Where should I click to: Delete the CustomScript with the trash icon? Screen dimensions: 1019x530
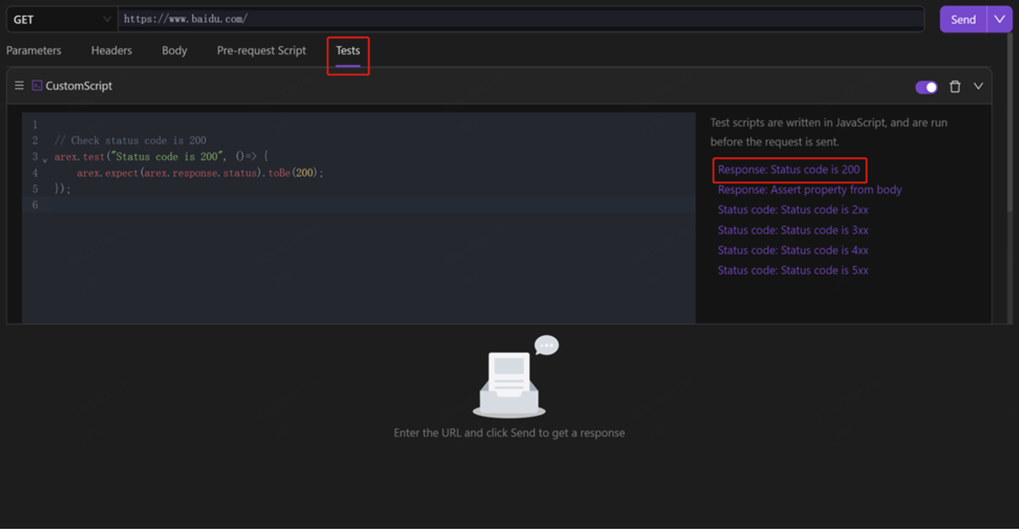(954, 87)
